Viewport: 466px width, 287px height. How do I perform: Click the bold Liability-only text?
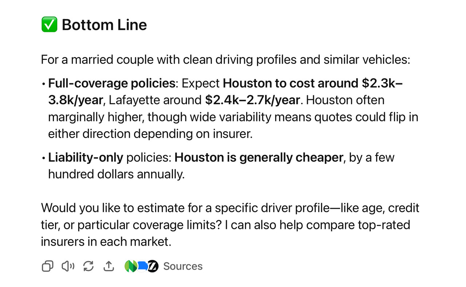(x=86, y=158)
